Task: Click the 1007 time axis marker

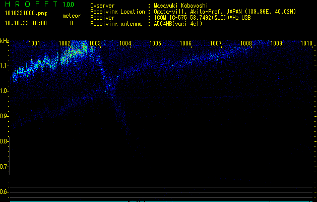Action: 216,43
